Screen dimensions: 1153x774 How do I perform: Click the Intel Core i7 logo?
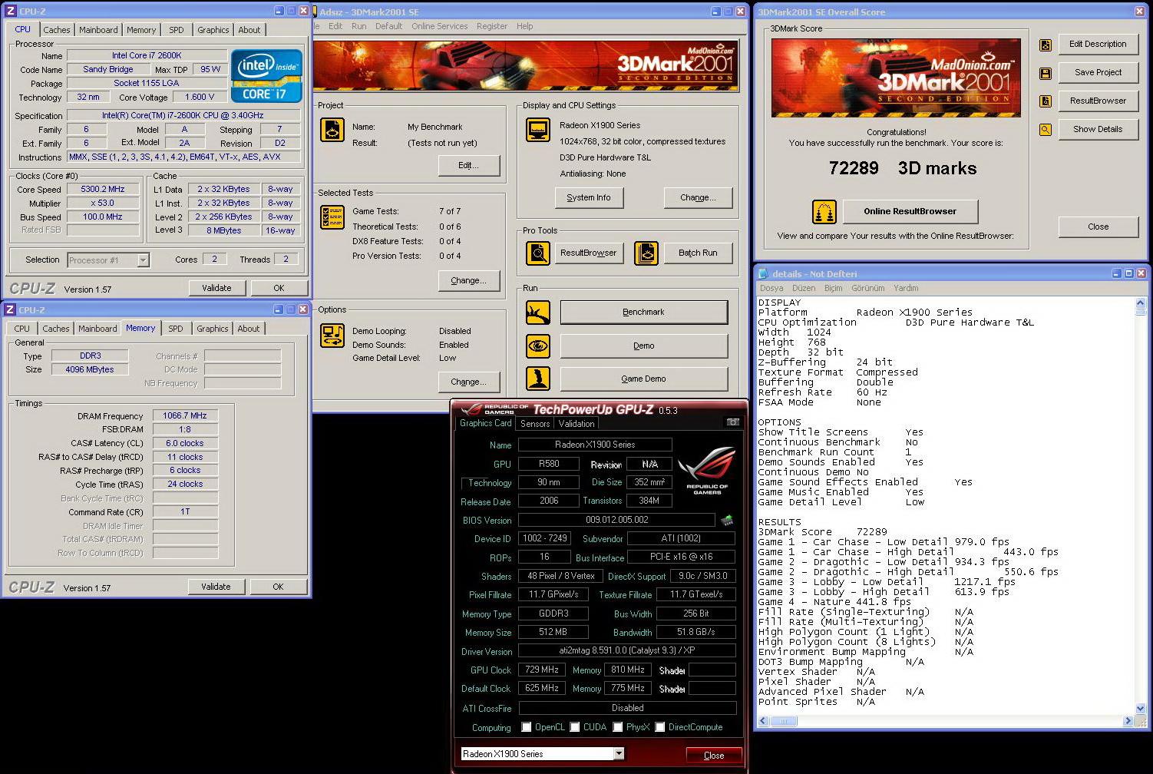pyautogui.click(x=266, y=76)
